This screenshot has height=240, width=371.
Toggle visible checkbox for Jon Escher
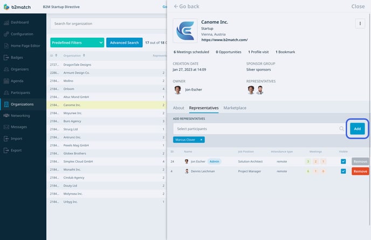[343, 161]
